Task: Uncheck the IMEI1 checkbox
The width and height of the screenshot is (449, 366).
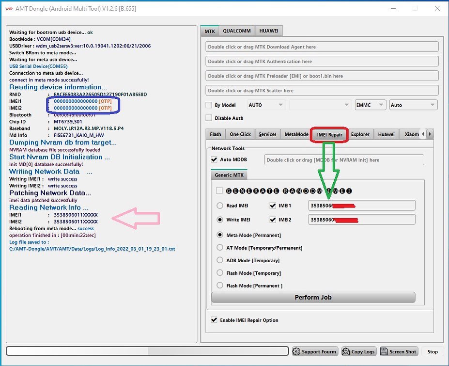Action: click(272, 206)
